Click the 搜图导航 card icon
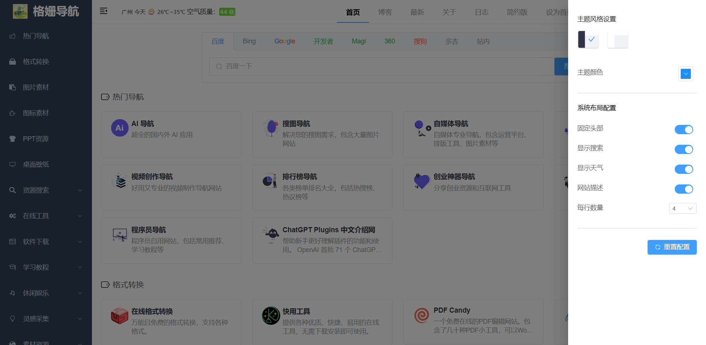 click(x=271, y=128)
